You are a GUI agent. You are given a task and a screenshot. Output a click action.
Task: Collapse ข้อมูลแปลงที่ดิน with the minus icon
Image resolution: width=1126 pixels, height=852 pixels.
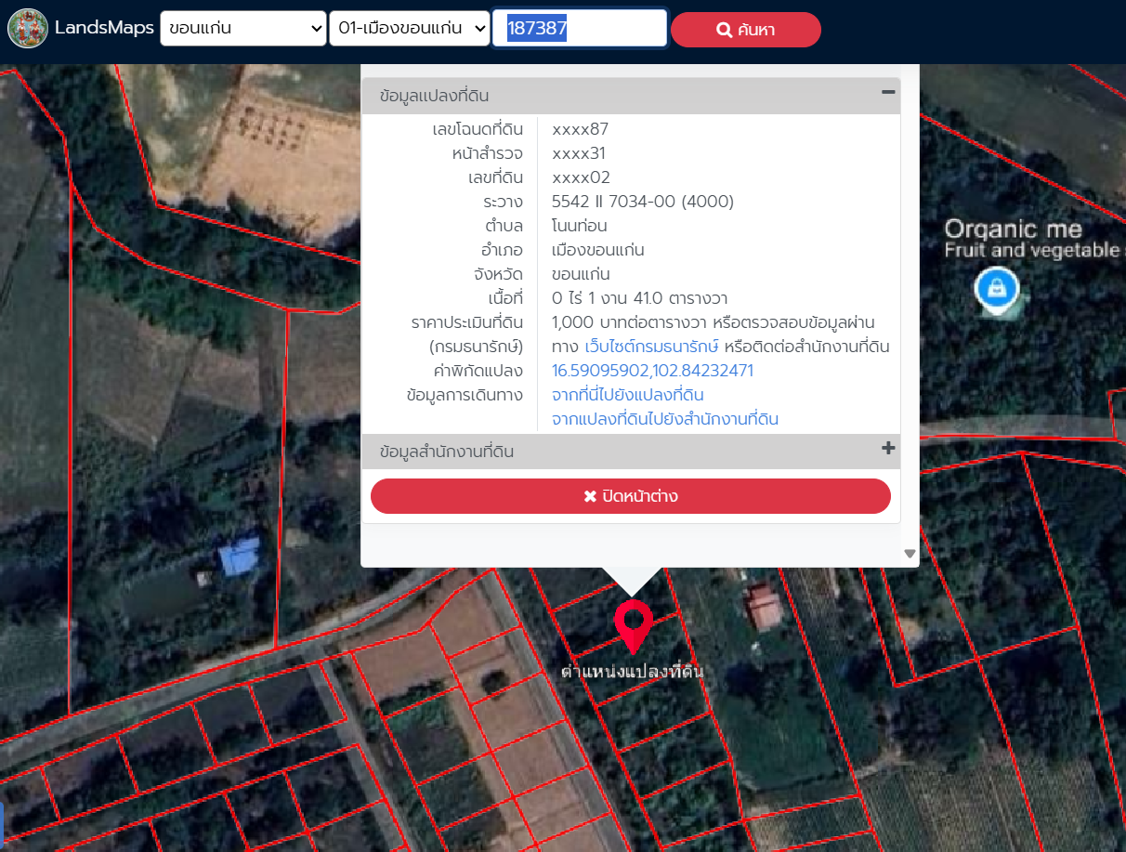(x=888, y=92)
